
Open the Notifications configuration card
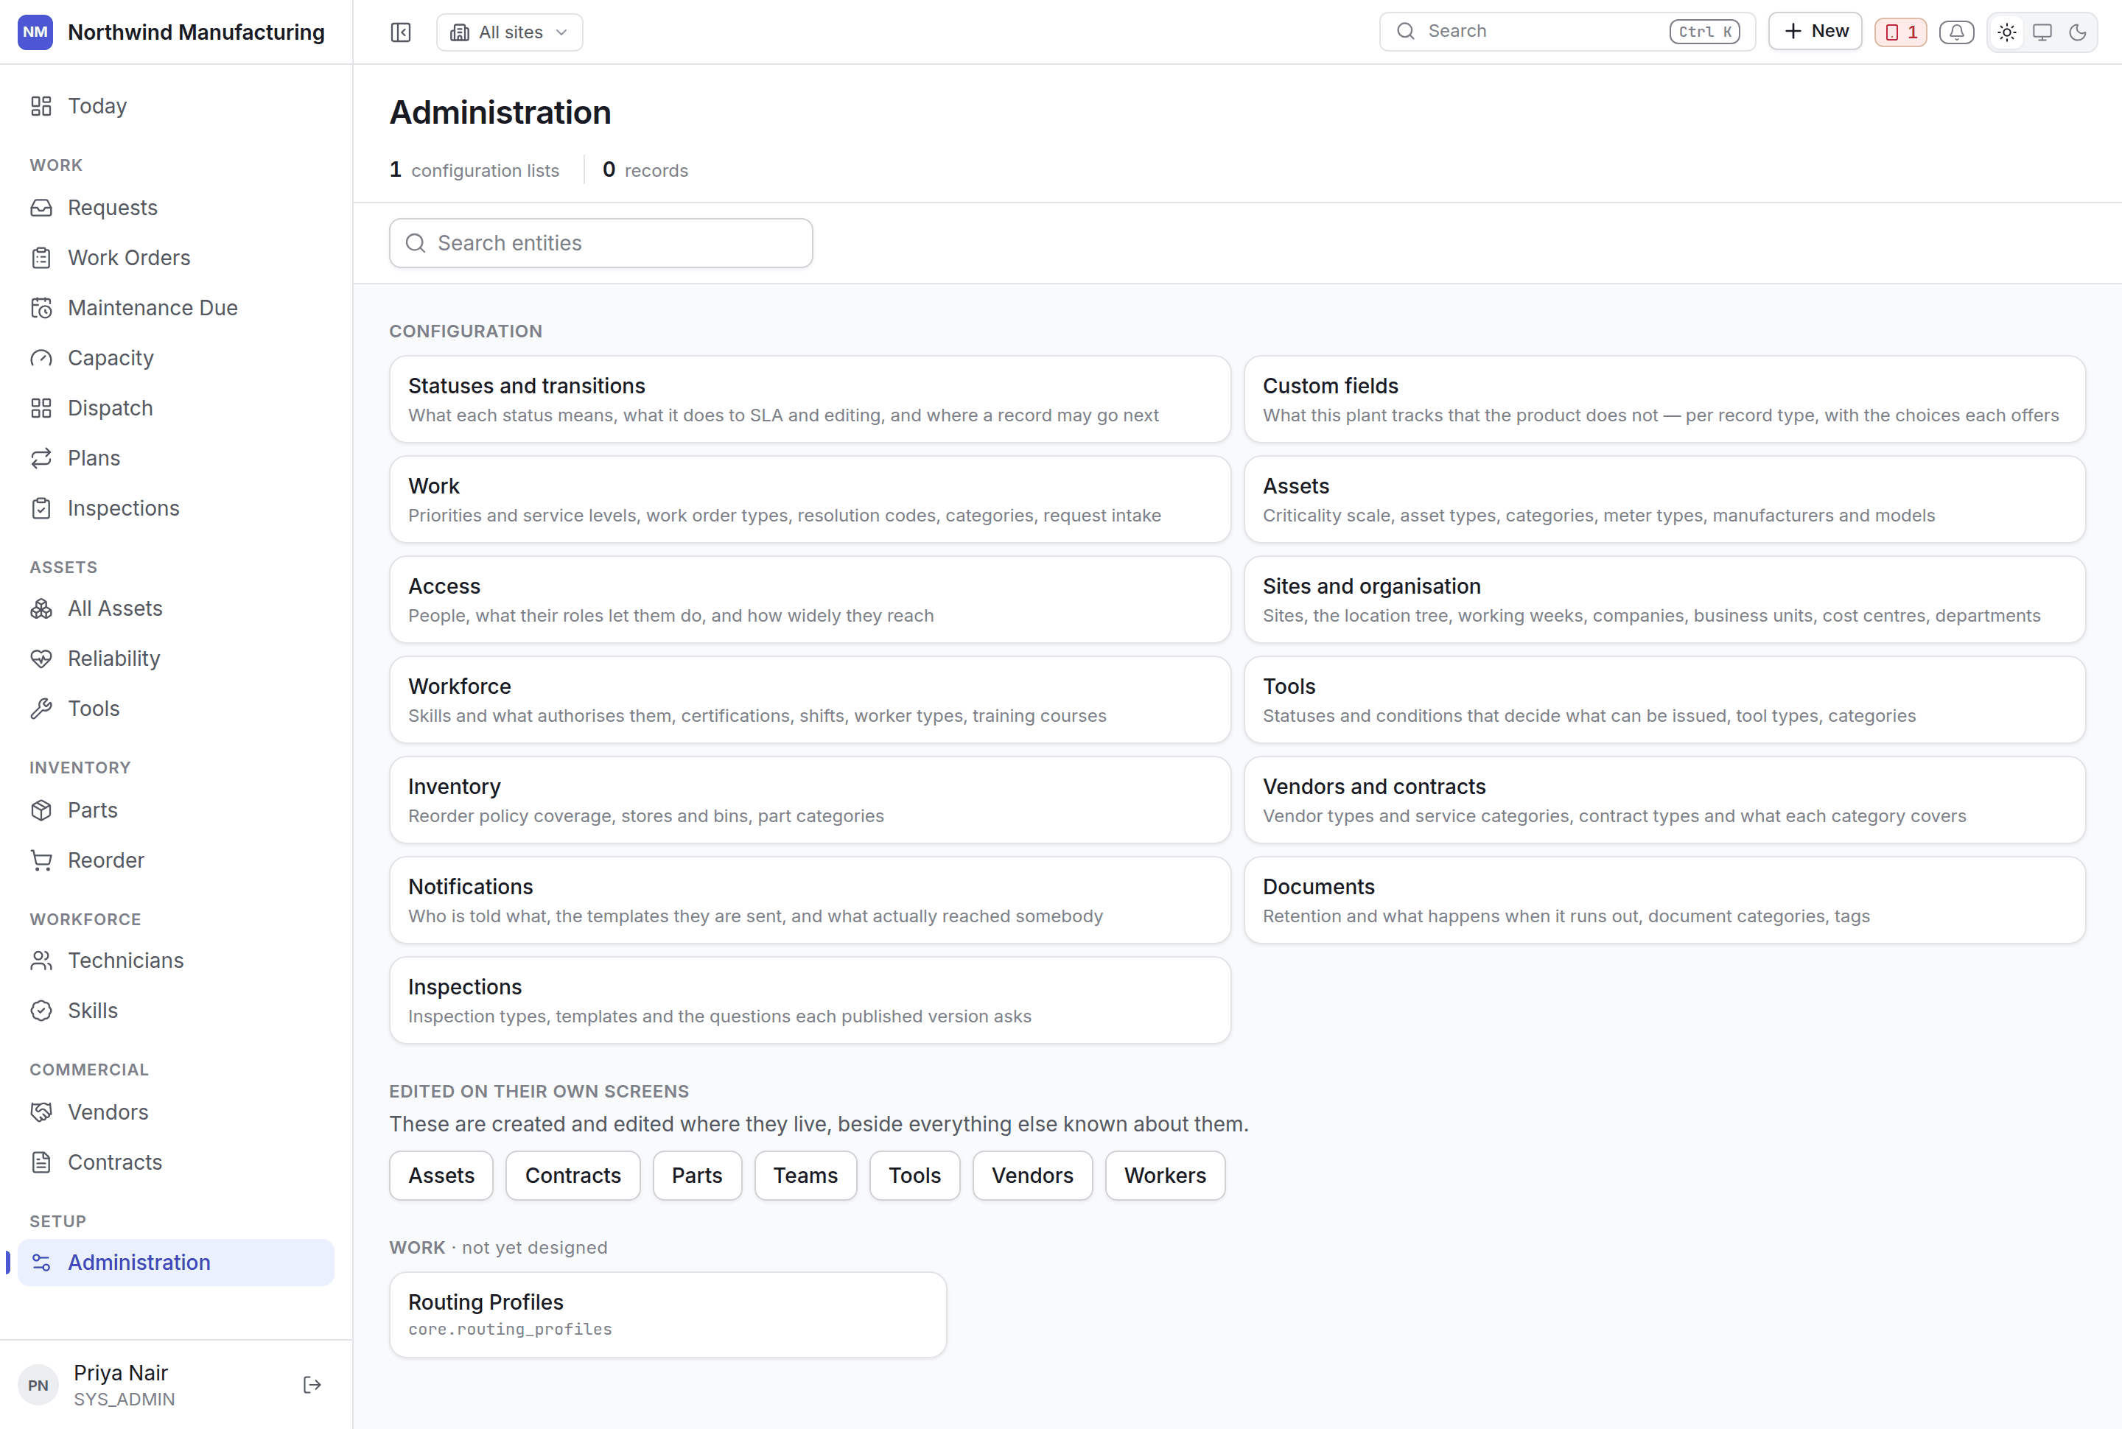810,900
